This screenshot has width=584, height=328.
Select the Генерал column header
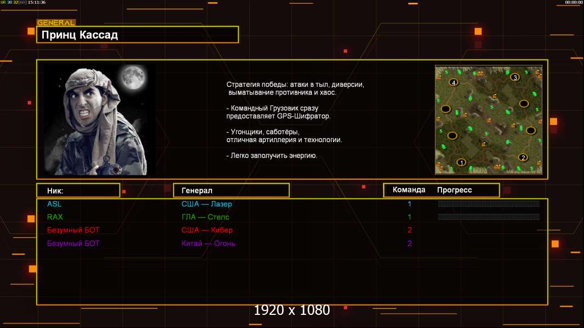197,190
